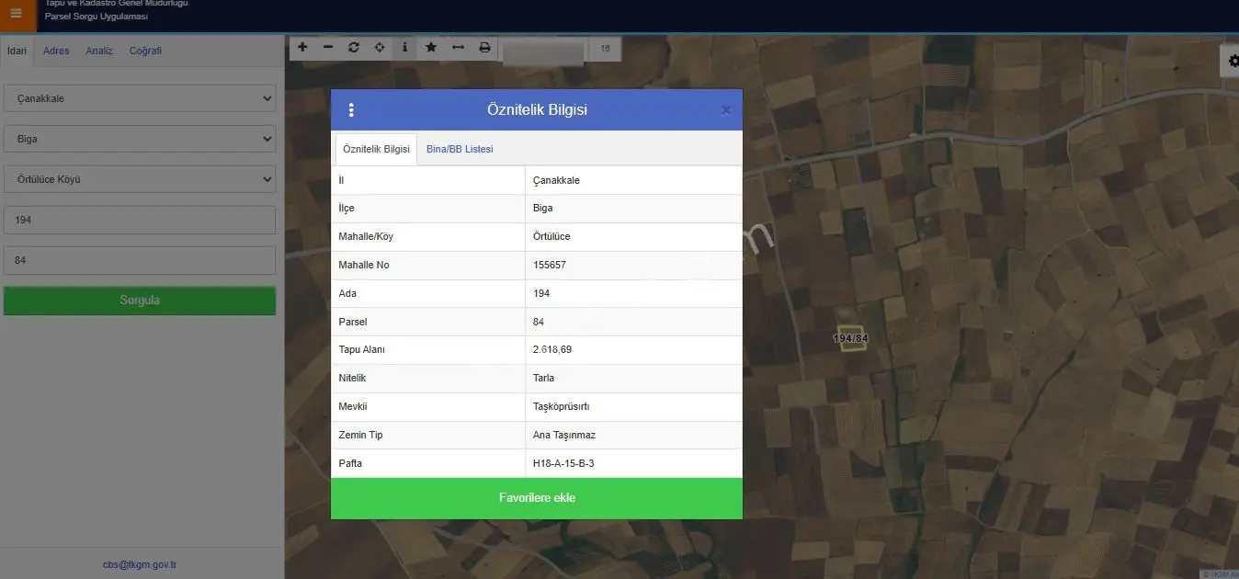The height and width of the screenshot is (579, 1239).
Task: Choose the measure distance arrow tool
Action: click(x=458, y=47)
